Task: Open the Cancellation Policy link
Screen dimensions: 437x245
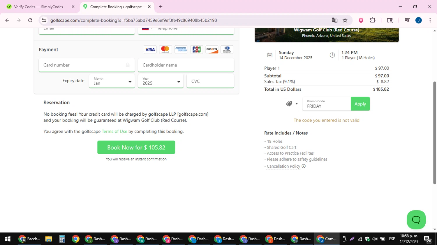Action: tap(283, 166)
